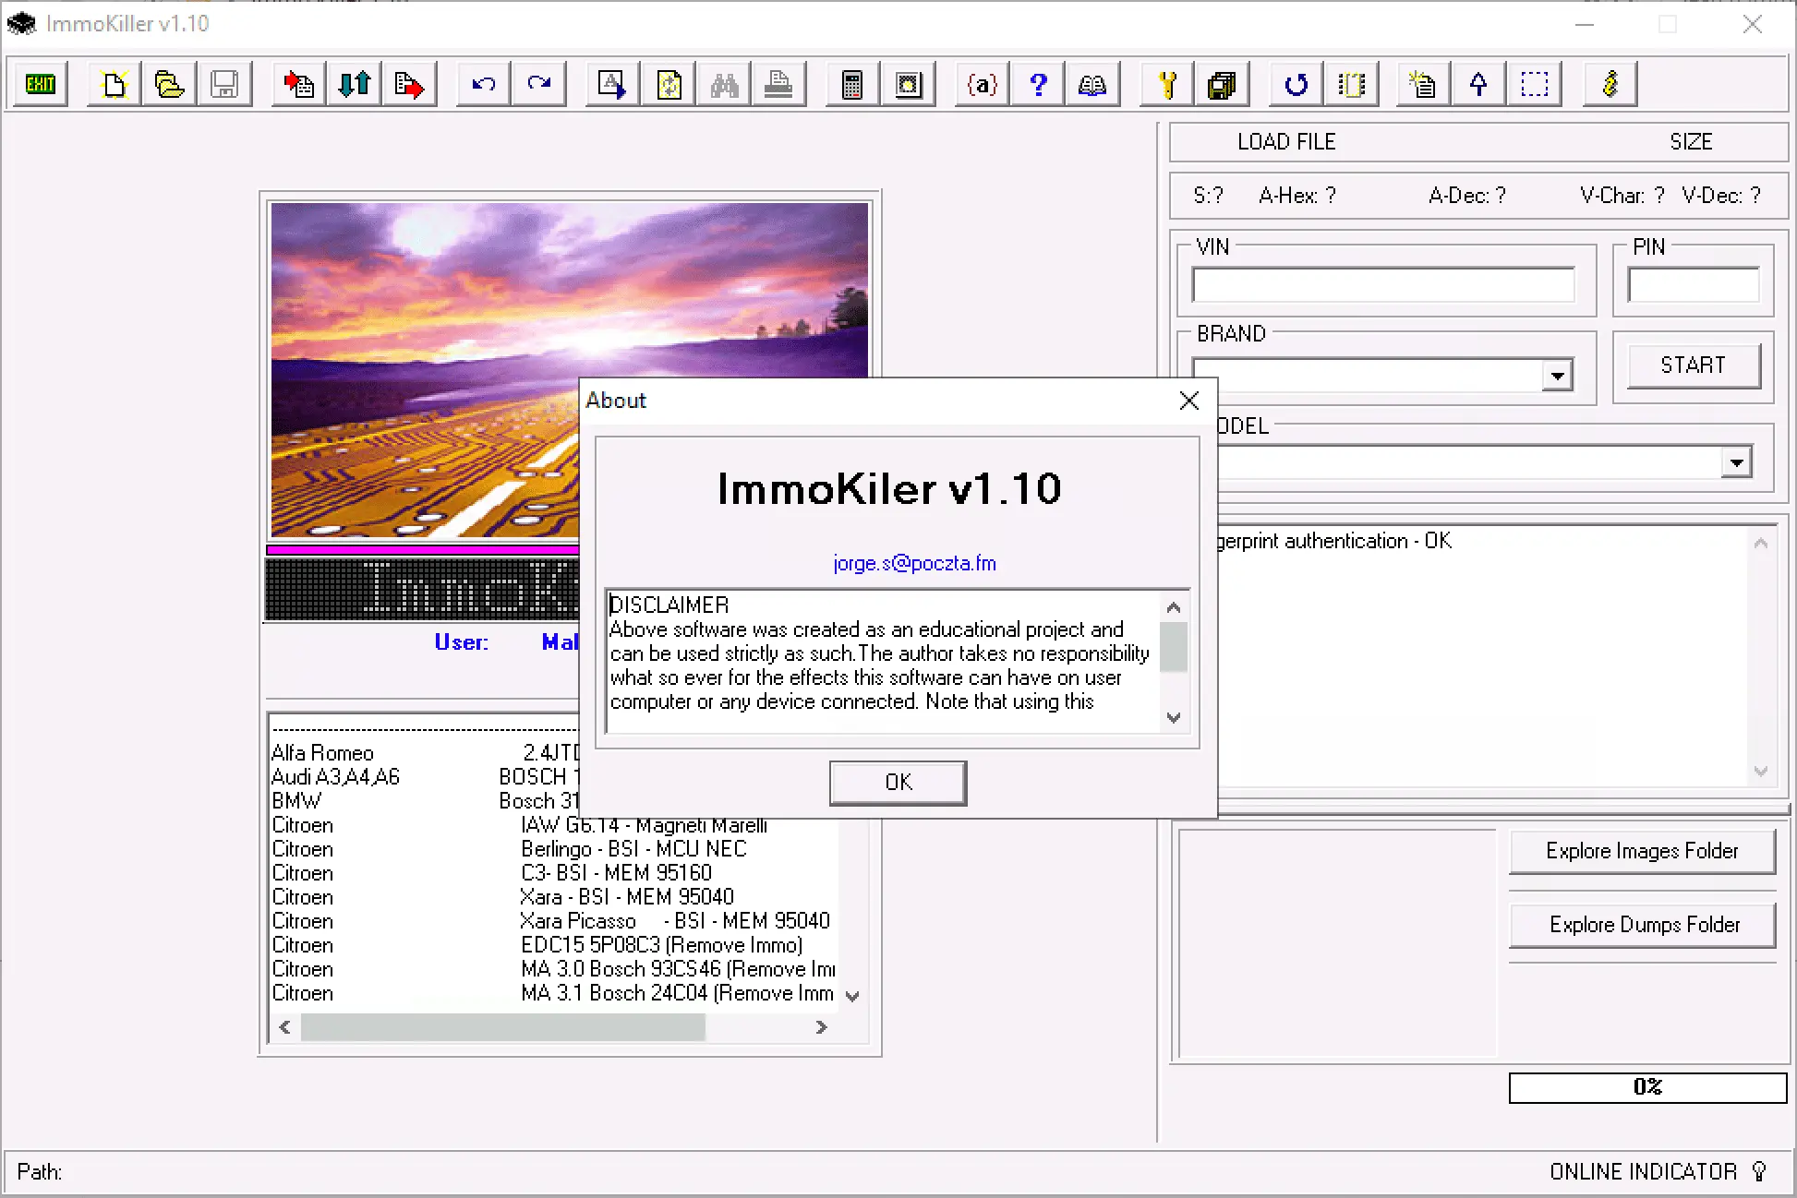The height and width of the screenshot is (1198, 1797).
Task: Click the printer icon
Action: click(778, 85)
